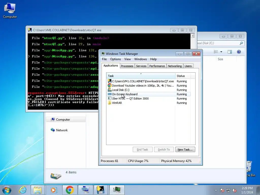Switch to ntscQT Python taskbar button
This screenshot has width=260, height=195.
(x=101, y=190)
